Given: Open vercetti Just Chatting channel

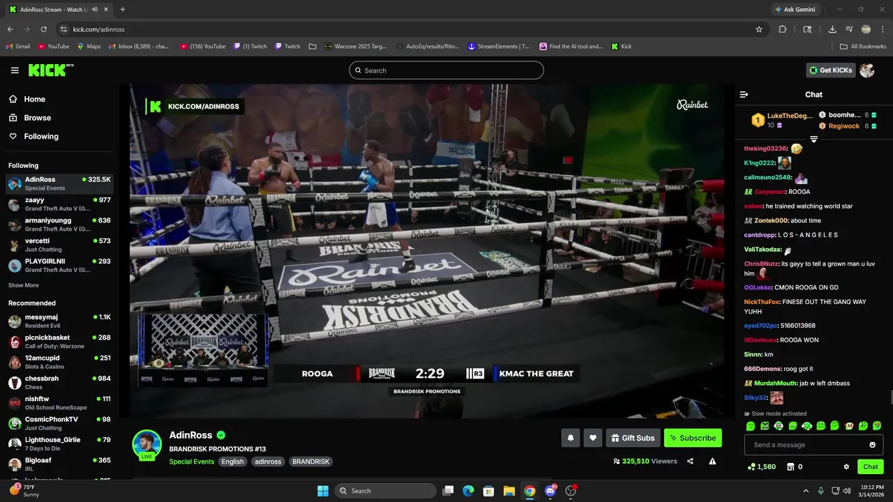Looking at the screenshot, I should 59,245.
